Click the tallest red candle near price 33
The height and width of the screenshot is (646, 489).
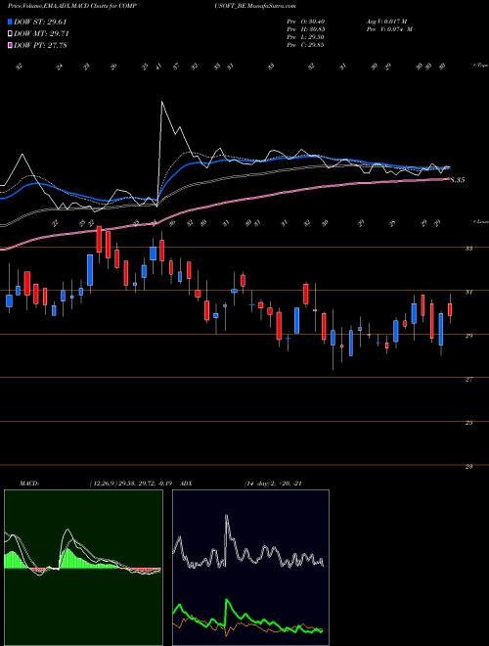(x=99, y=239)
